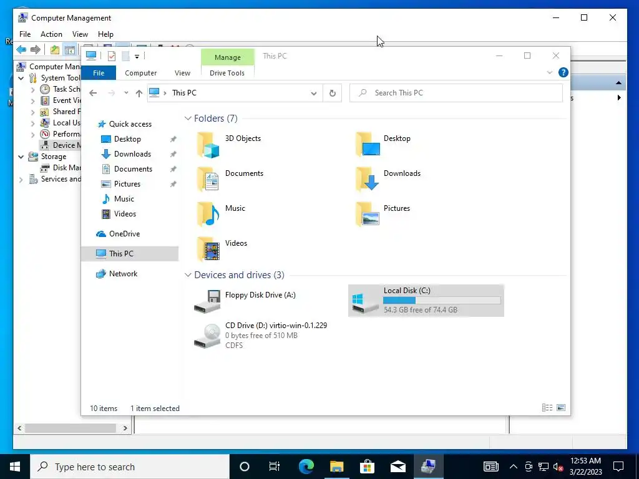639x479 pixels.
Task: Expand Task Scheduler tree node
Action: (x=32, y=89)
